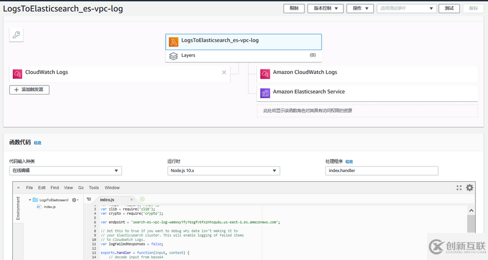Image resolution: width=488 pixels, height=260 pixels.
Task: Select the LogsToElasticsearch_es-vpc-log function box
Action: click(243, 42)
